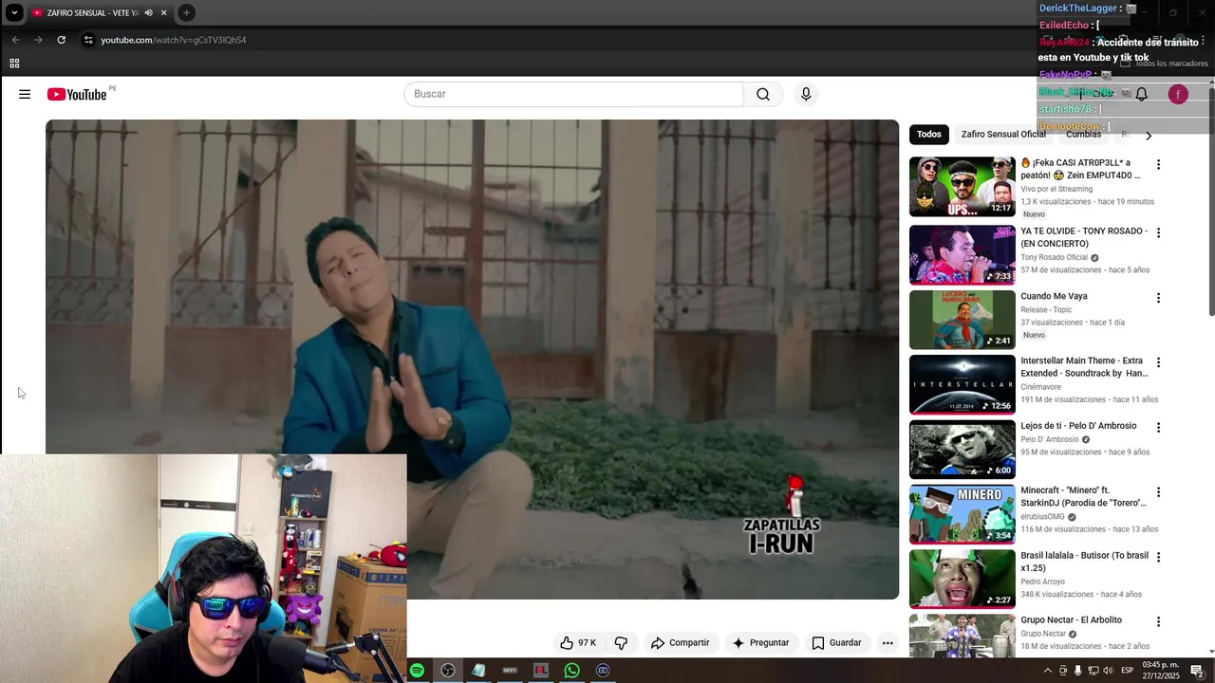Click the search magnifier button

point(763,94)
